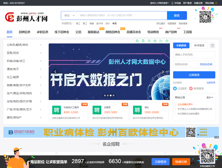Image resolution: width=222 pixels, height=168 pixels.
Task: Focus the 短信动态码 input field
Action: (185, 64)
